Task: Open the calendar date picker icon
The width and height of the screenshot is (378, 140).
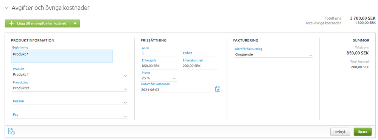Action: [218, 89]
